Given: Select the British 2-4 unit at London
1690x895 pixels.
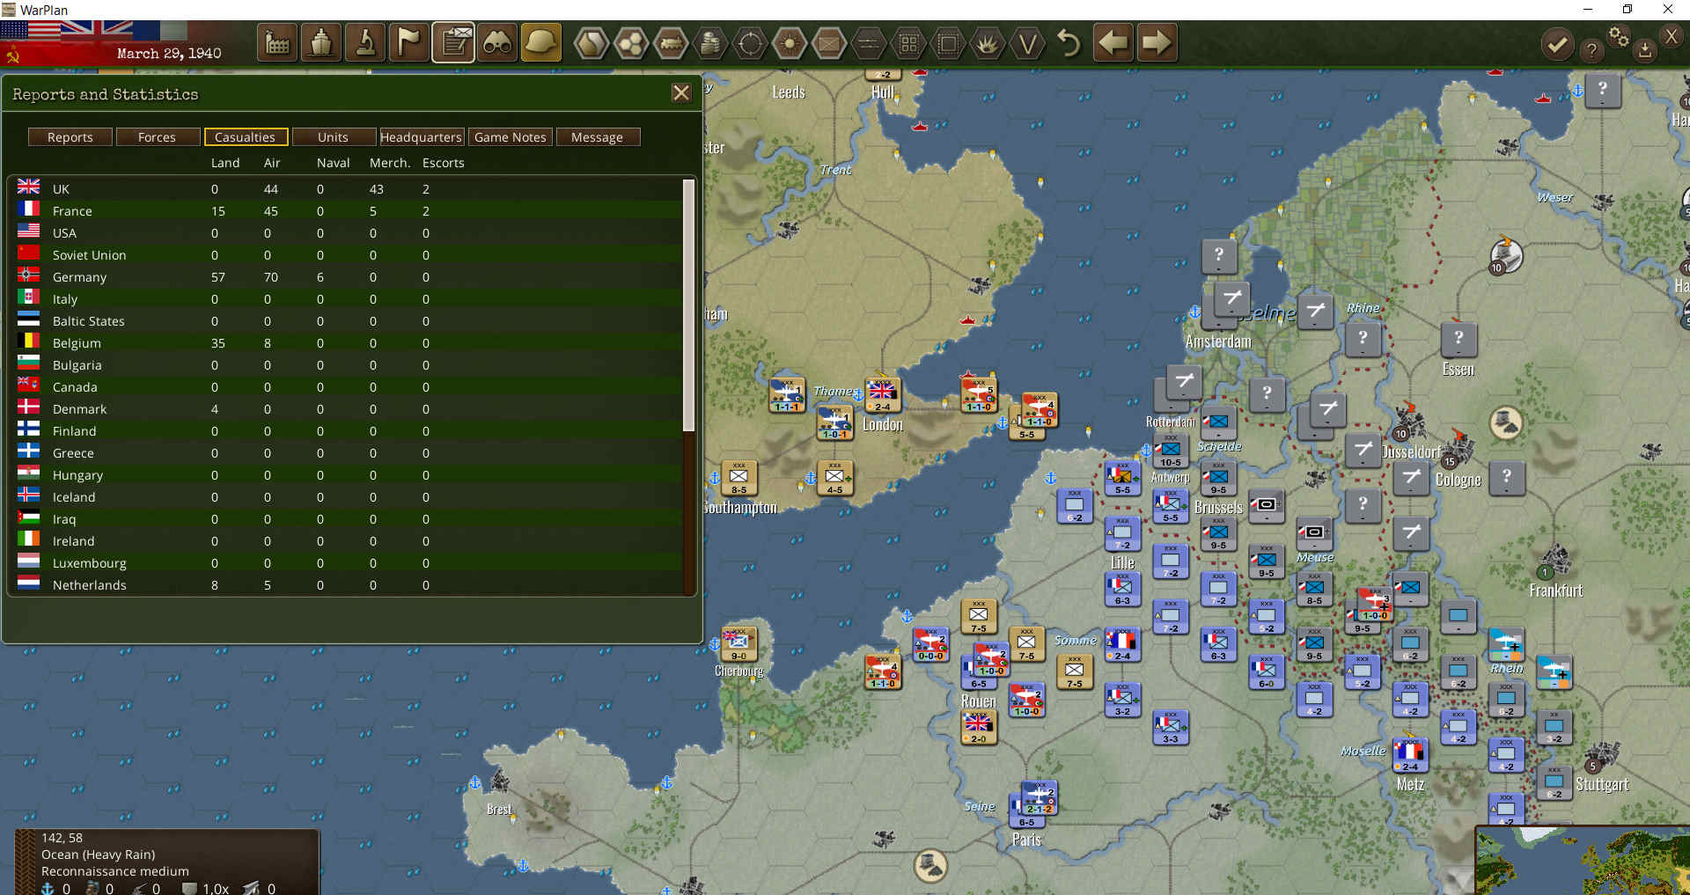Looking at the screenshot, I should (x=882, y=395).
